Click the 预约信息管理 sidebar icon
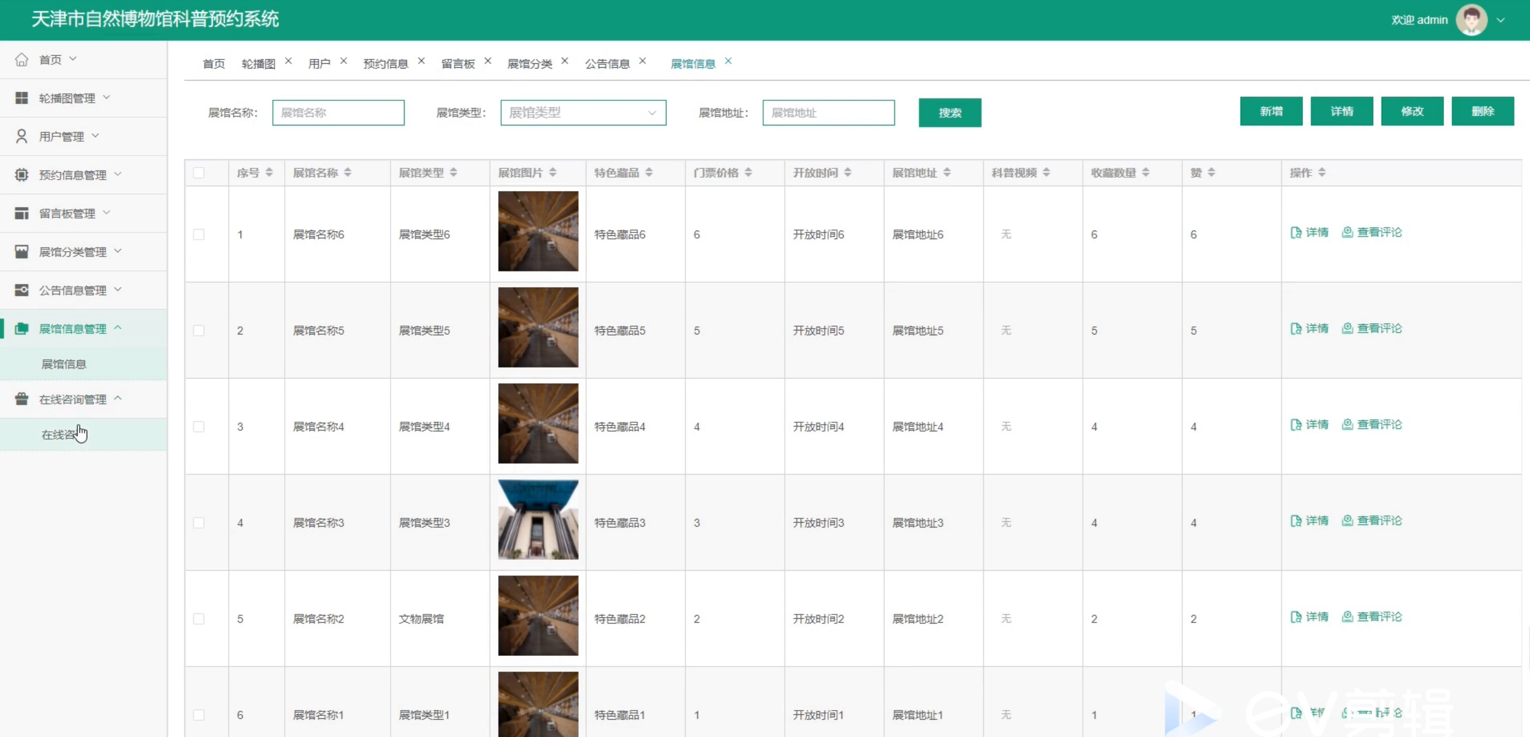Viewport: 1530px width, 737px height. coord(22,175)
